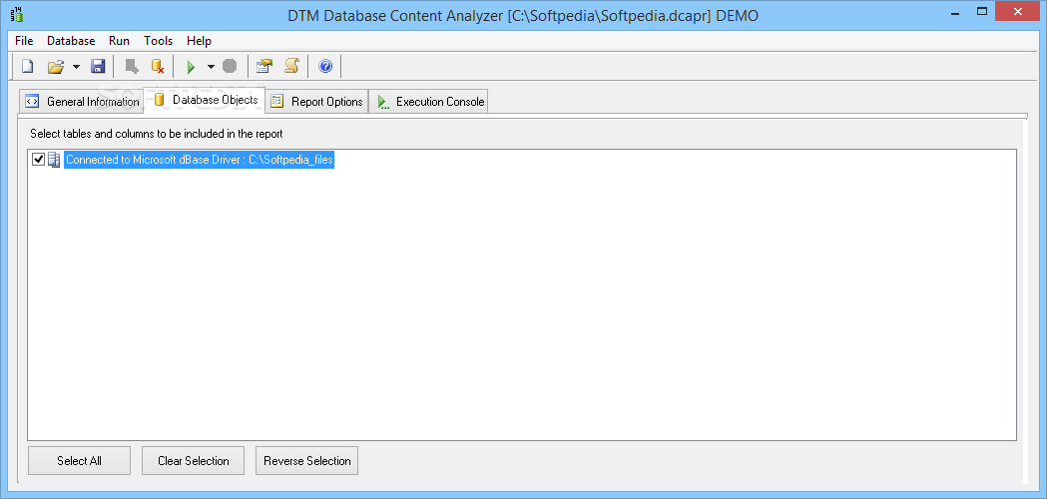The image size is (1047, 499).
Task: Select the 'Connected to Microsoft dBase Driver' row
Action: pyautogui.click(x=199, y=160)
